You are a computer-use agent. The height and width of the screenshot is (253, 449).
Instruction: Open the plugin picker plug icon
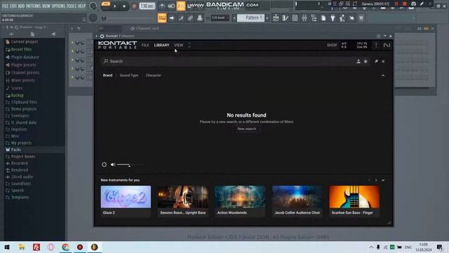(x=333, y=18)
